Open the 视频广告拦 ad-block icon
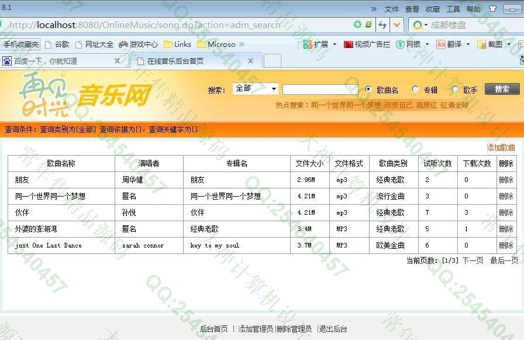Image resolution: width=524 pixels, height=340 pixels. tap(349, 44)
